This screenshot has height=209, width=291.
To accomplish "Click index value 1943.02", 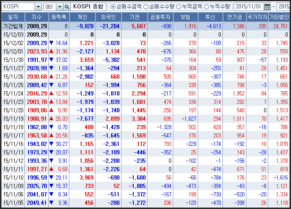I will coord(37,144).
